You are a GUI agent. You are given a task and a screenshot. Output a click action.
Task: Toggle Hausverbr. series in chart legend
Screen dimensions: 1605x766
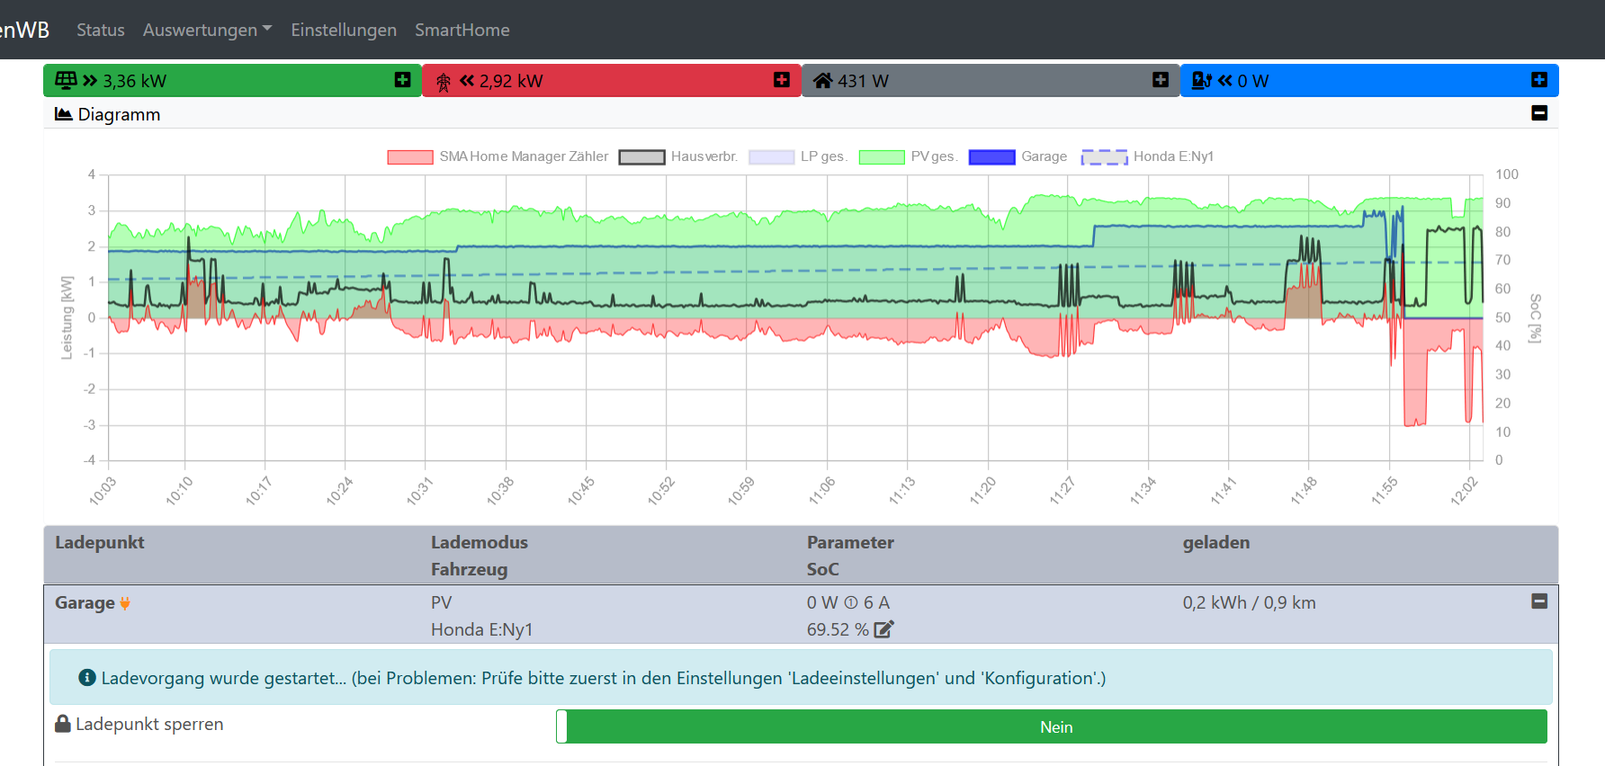[678, 156]
